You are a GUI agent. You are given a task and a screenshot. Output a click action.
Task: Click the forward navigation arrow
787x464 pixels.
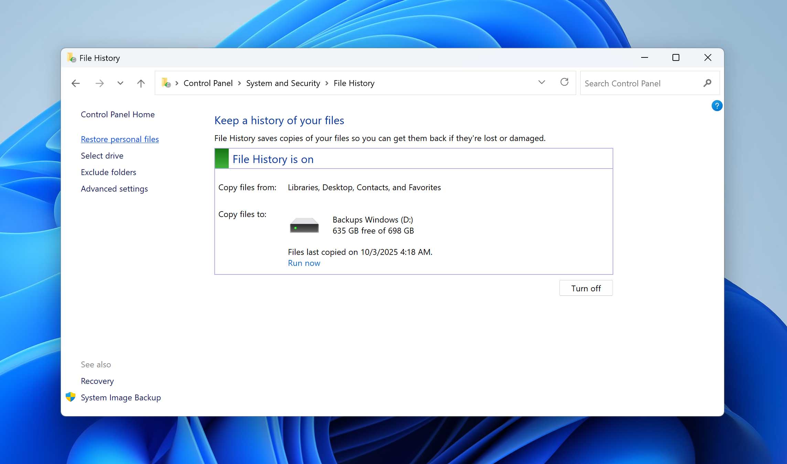click(x=99, y=83)
